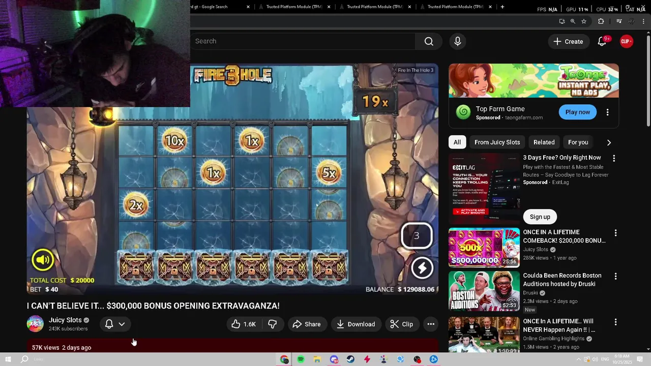This screenshot has width=651, height=366.
Task: Start voice search with microphone icon
Action: click(458, 41)
